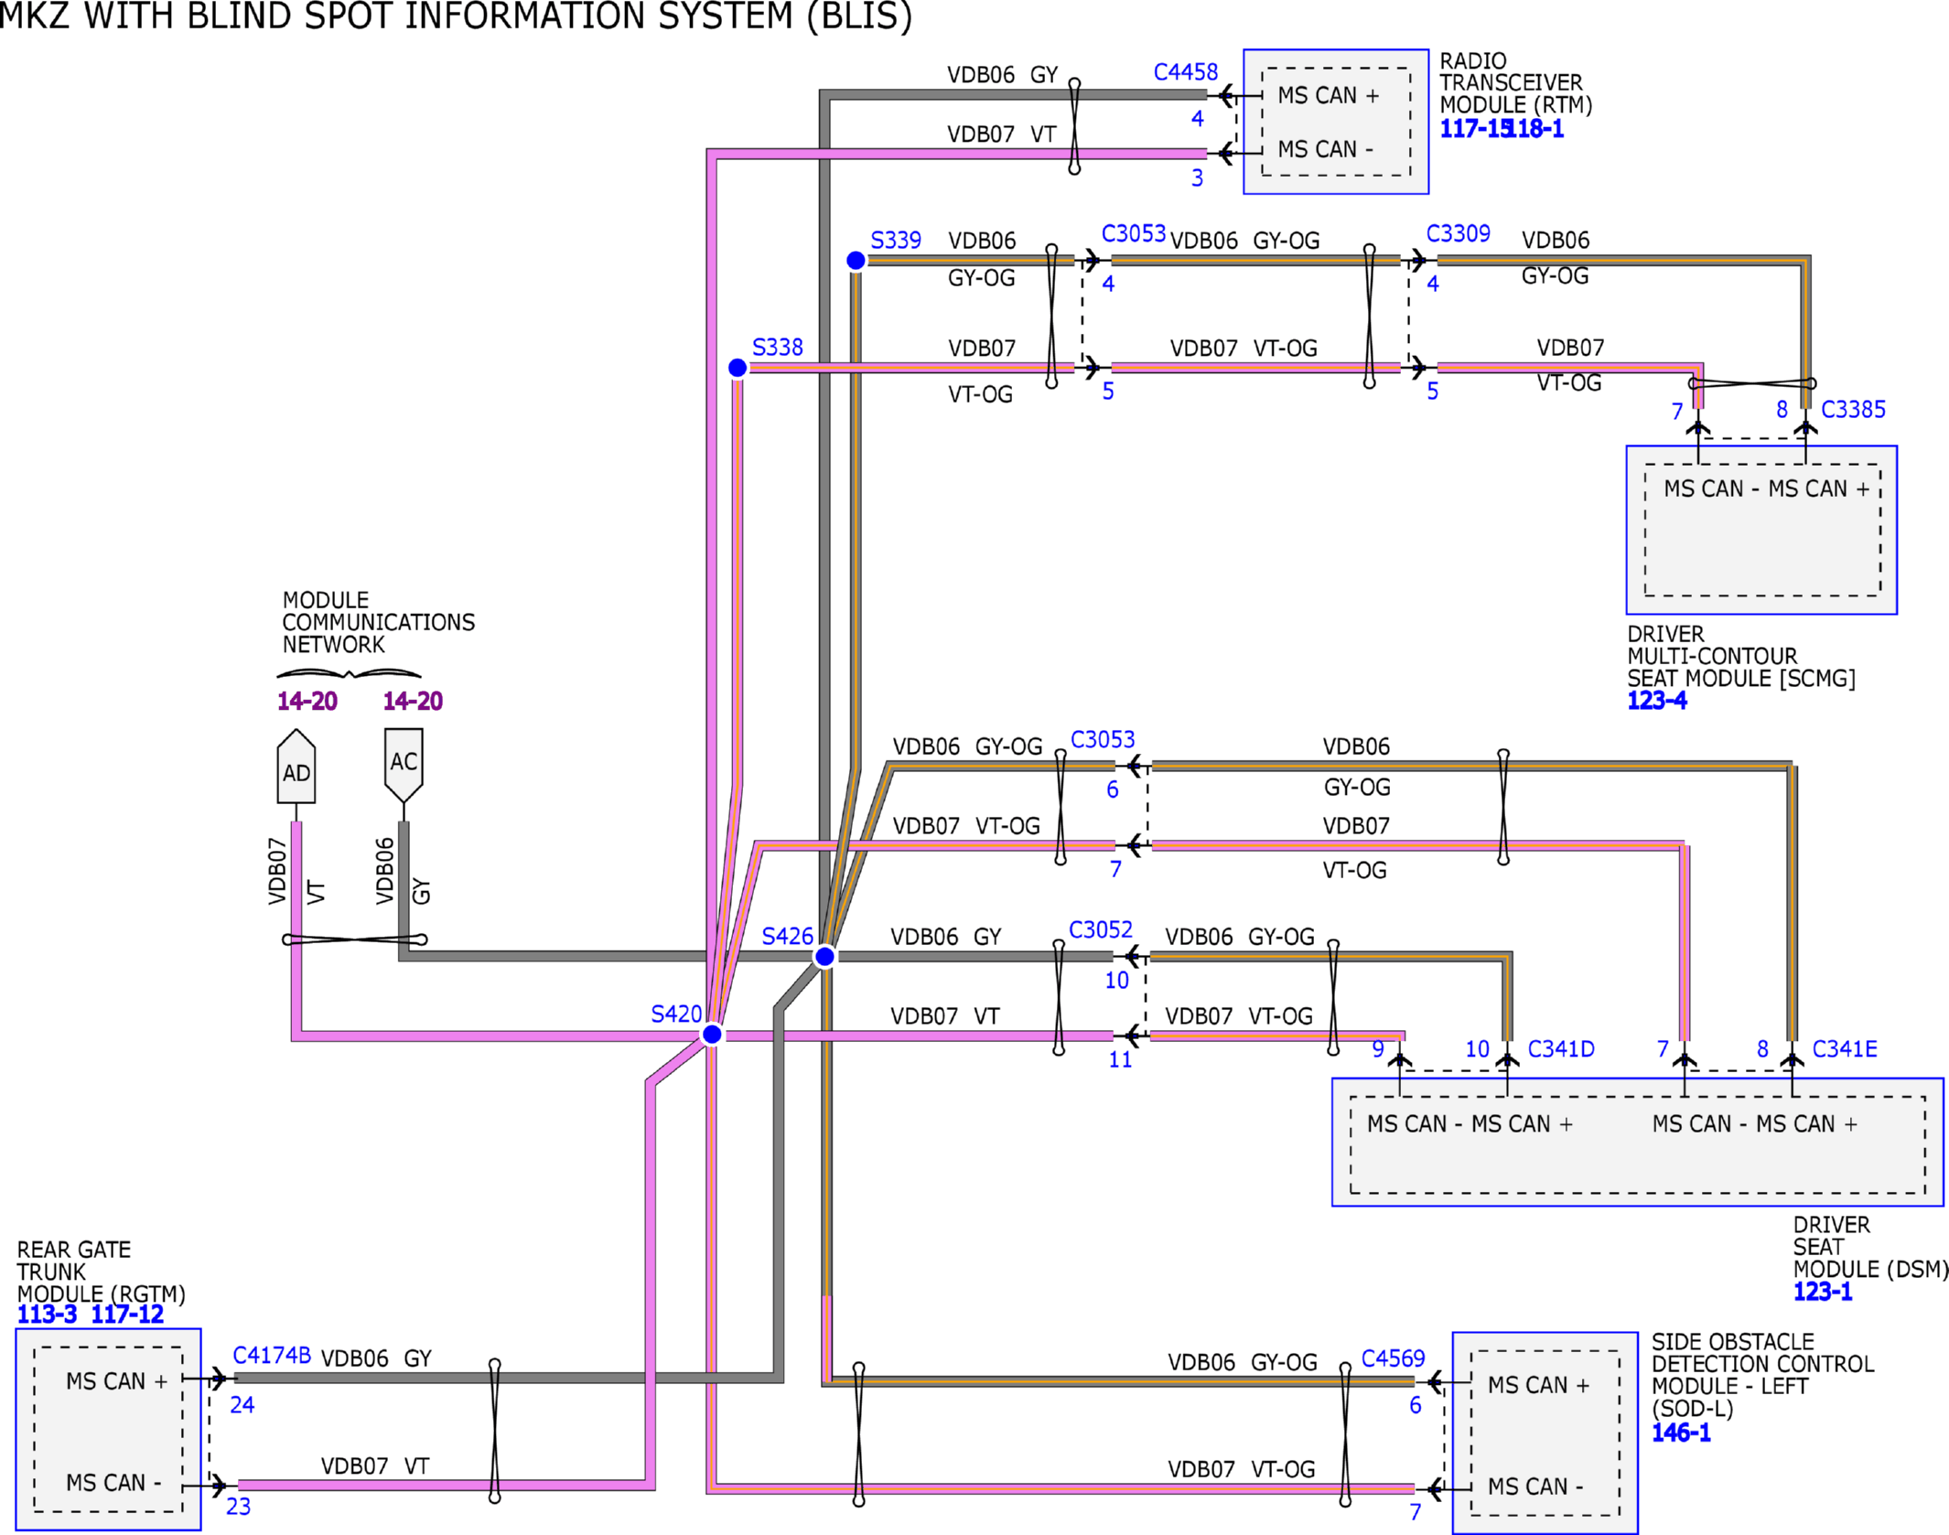Click the 'MODULE COMMUNICATIONS NETWORK' text
The height and width of the screenshot is (1535, 1949).
[x=378, y=623]
